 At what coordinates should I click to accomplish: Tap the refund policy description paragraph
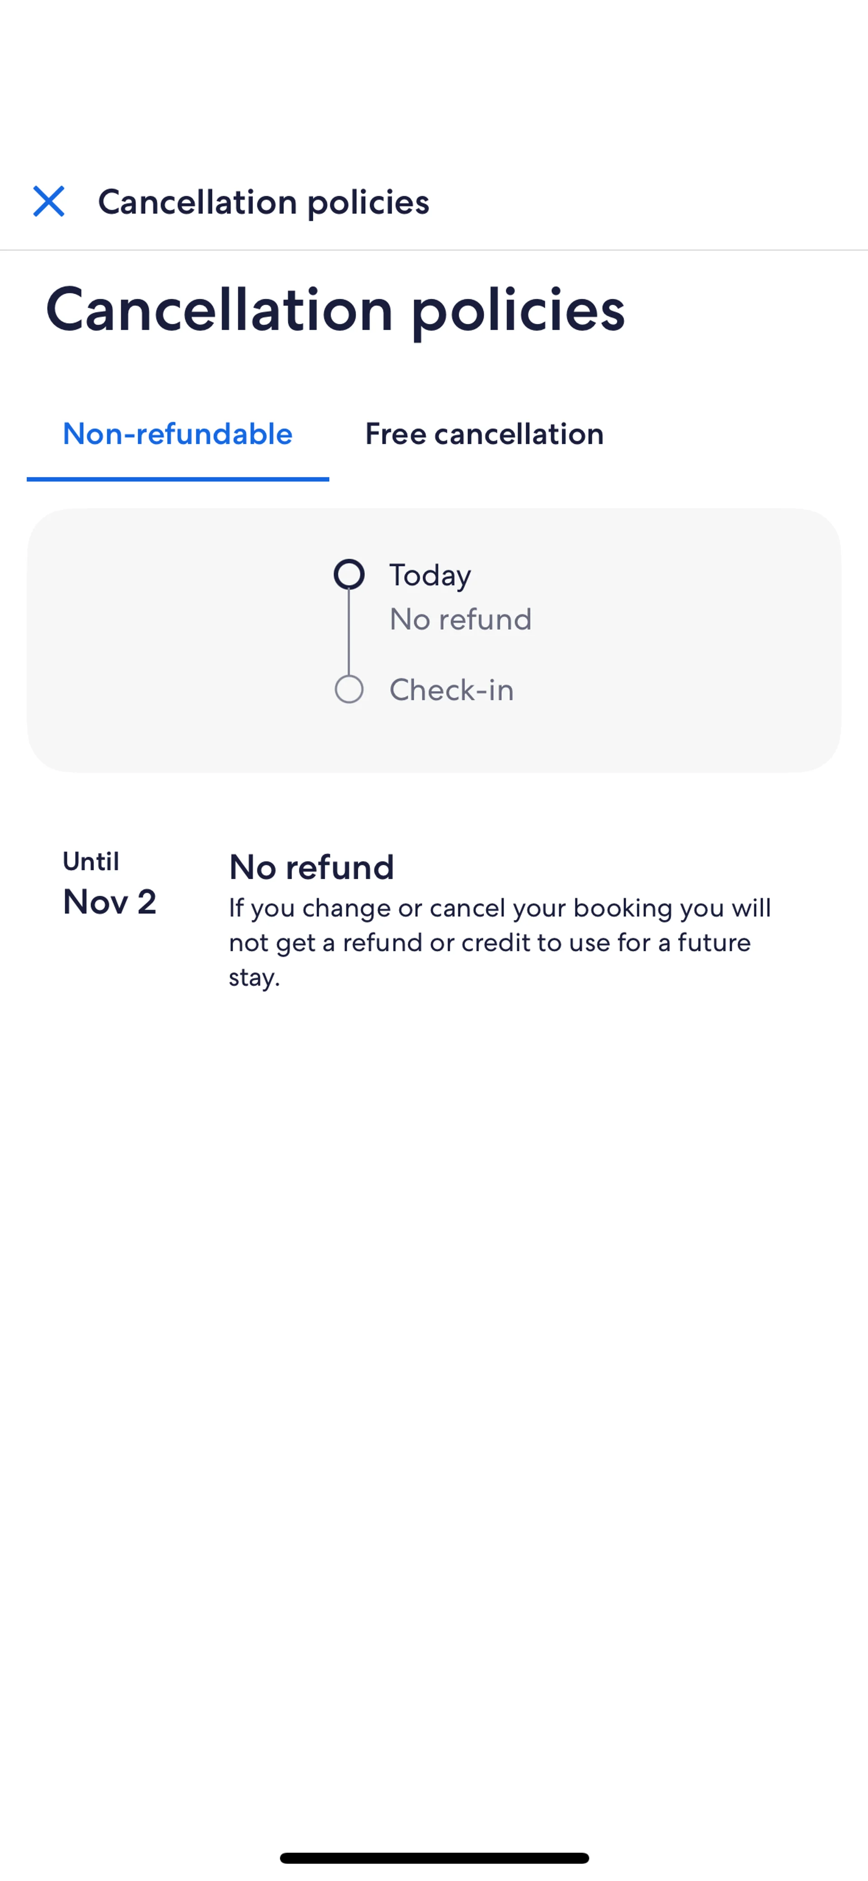(x=500, y=942)
